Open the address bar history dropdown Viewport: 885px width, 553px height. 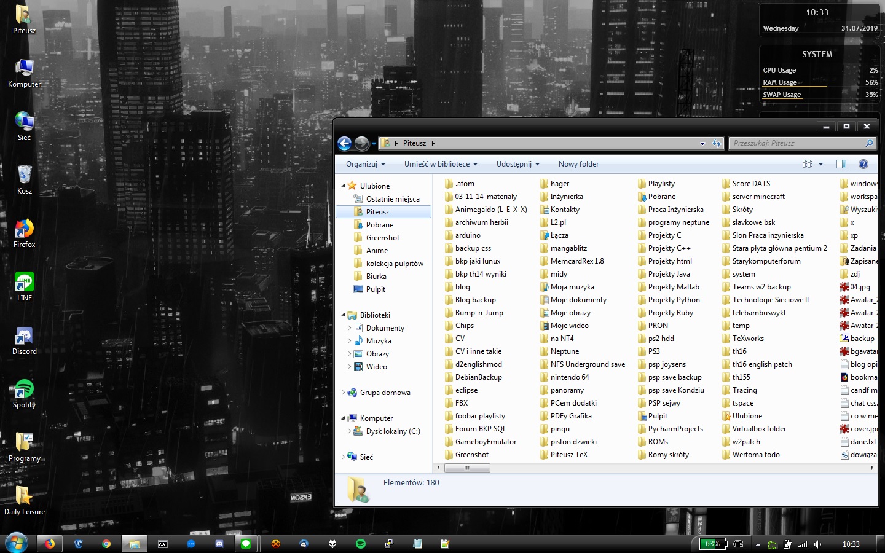[702, 143]
